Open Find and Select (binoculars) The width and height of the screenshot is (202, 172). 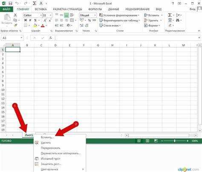178,20
